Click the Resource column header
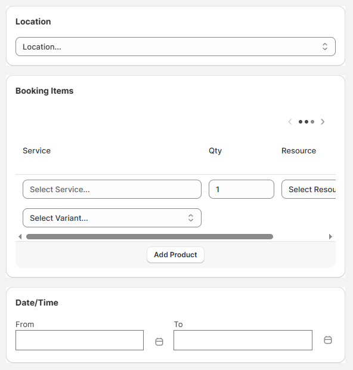 click(299, 150)
